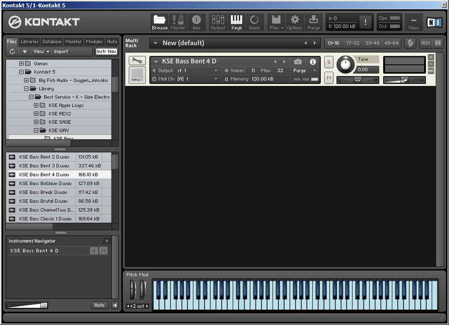This screenshot has width=449, height=325.
Task: Minimize rack with the View button
Action: (414, 22)
